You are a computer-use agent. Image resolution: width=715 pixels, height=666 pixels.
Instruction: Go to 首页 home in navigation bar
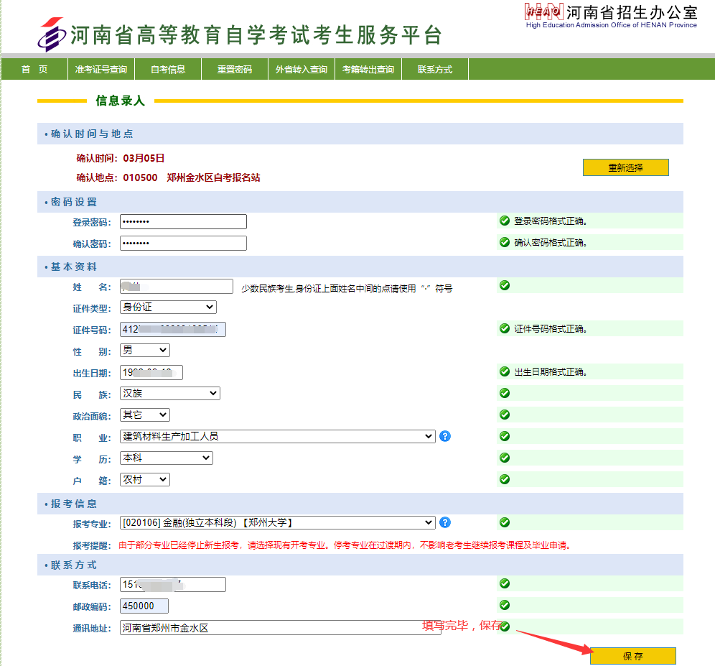coord(34,70)
